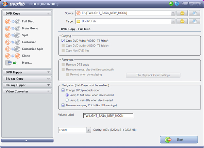
Task: Select Customize Split copy mode
Action: (33, 49)
